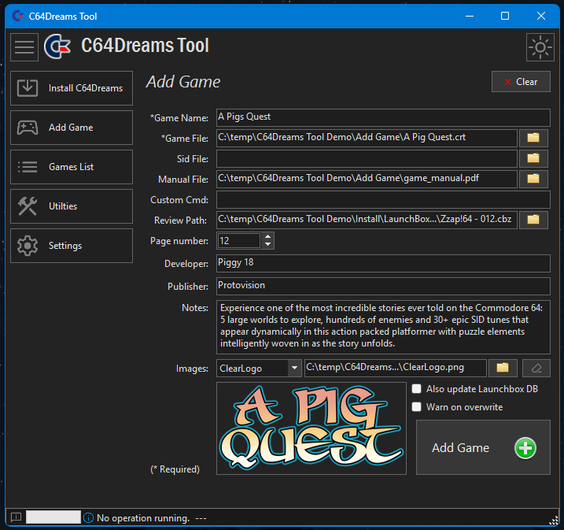This screenshot has height=530, width=564.
Task: Click the ClearLogo.png image path field
Action: click(x=396, y=368)
